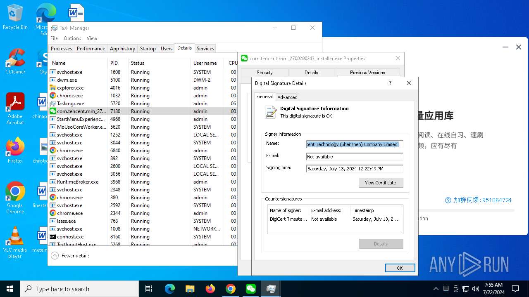
Task: Select the General tab in signature details
Action: pyautogui.click(x=265, y=97)
